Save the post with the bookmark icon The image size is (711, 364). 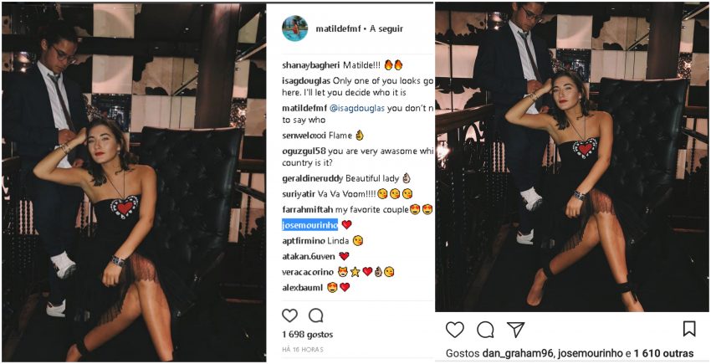pyautogui.click(x=689, y=329)
